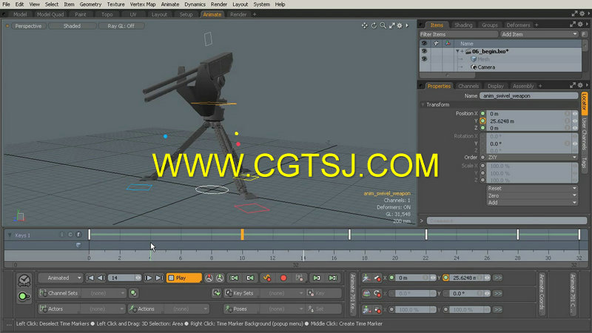Switch to the Model Quad layout tab
Viewport: 592px width, 333px height.
pos(50,14)
